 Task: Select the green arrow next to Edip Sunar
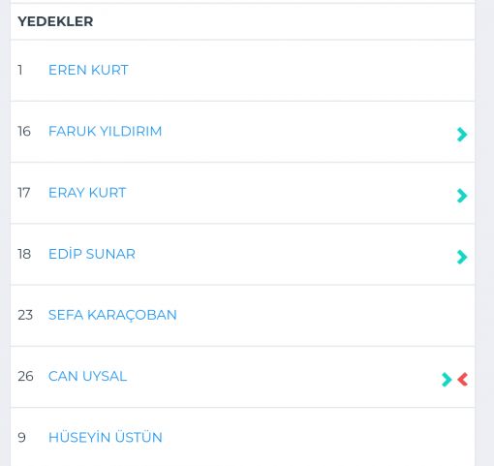[x=462, y=257]
